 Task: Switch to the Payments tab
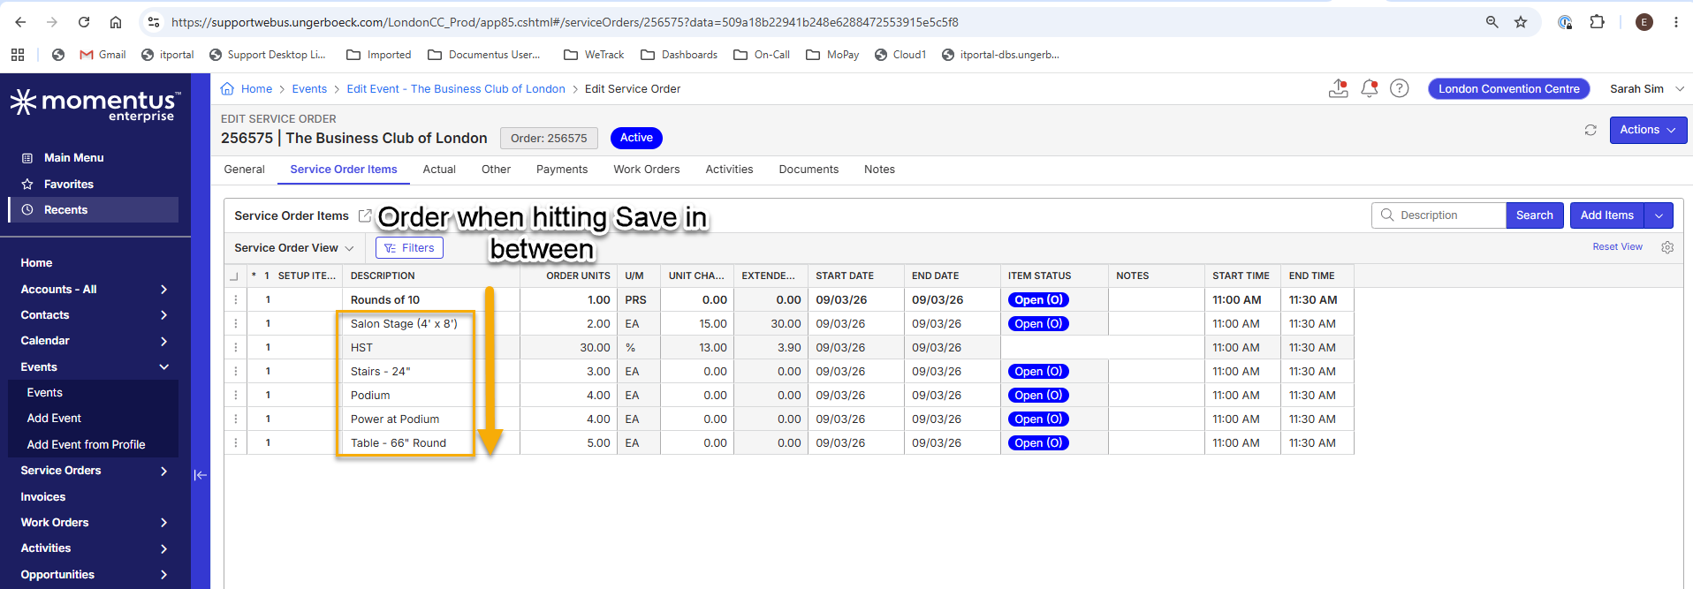click(562, 170)
